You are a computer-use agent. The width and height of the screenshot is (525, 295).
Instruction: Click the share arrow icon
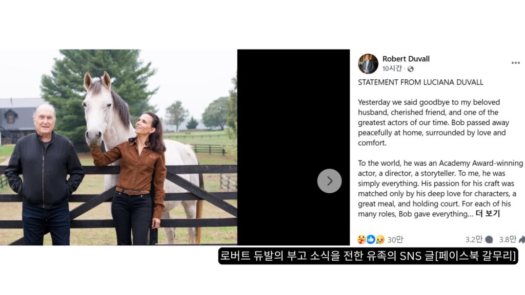(522, 239)
